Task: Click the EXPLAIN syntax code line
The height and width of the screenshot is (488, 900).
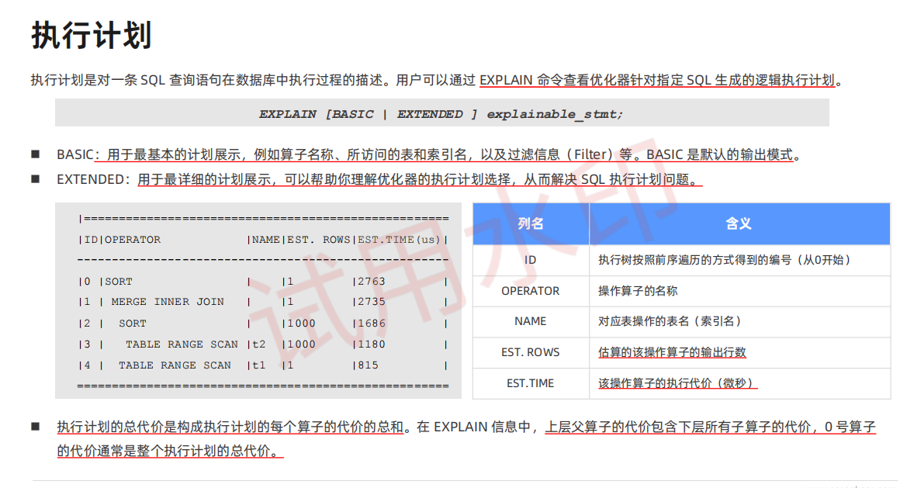Action: tap(441, 113)
